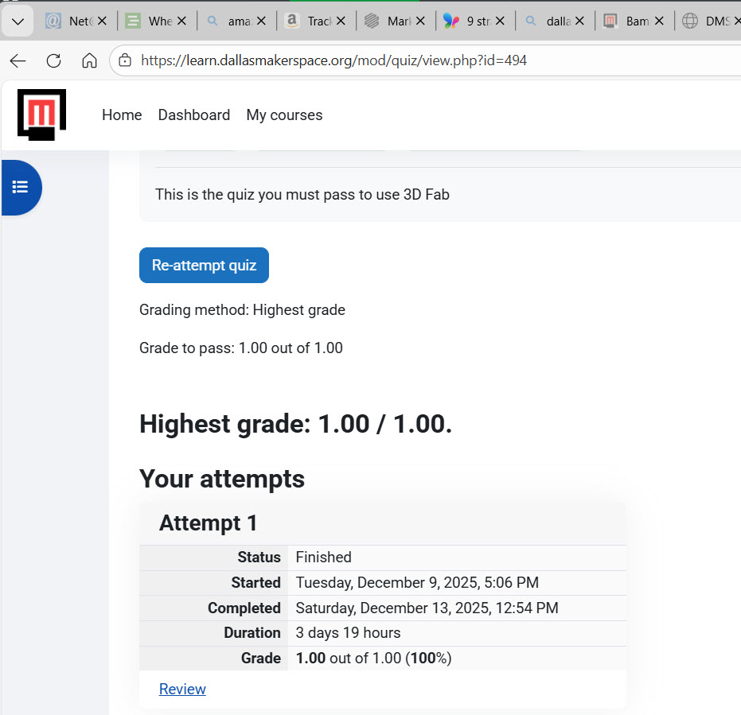Click the NetC tab favicon
The height and width of the screenshot is (715, 741).
[x=53, y=21]
